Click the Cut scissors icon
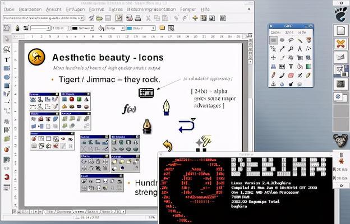350x224 pixels. click(149, 18)
